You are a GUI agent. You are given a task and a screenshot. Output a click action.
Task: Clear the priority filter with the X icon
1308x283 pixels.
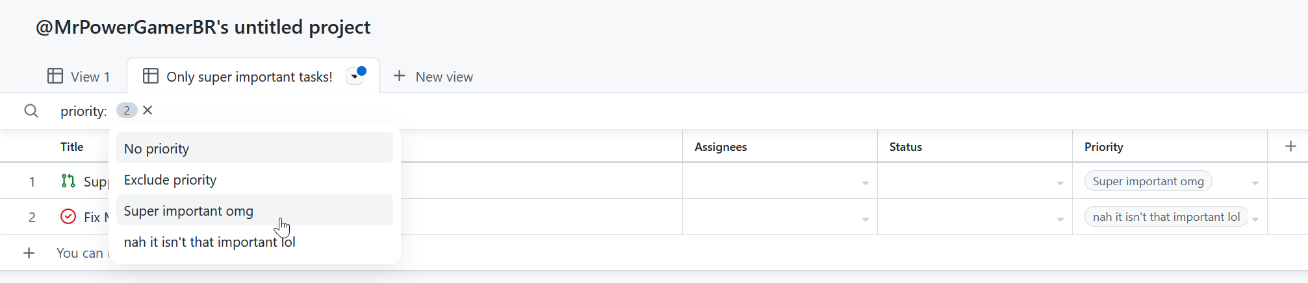tap(147, 110)
